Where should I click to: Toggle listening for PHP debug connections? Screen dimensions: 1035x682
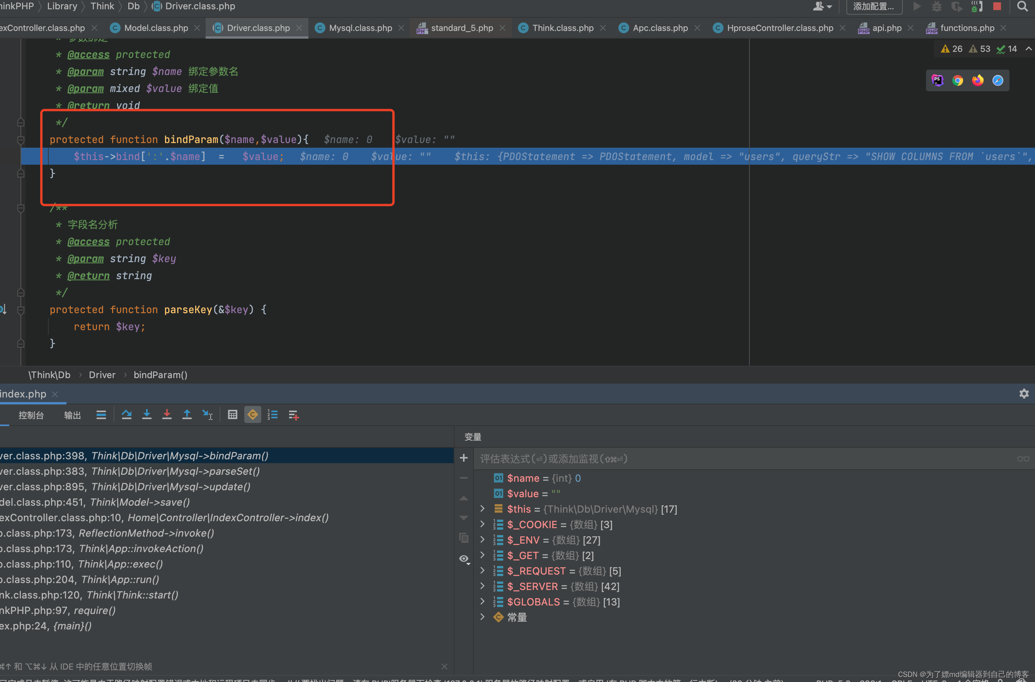click(977, 6)
